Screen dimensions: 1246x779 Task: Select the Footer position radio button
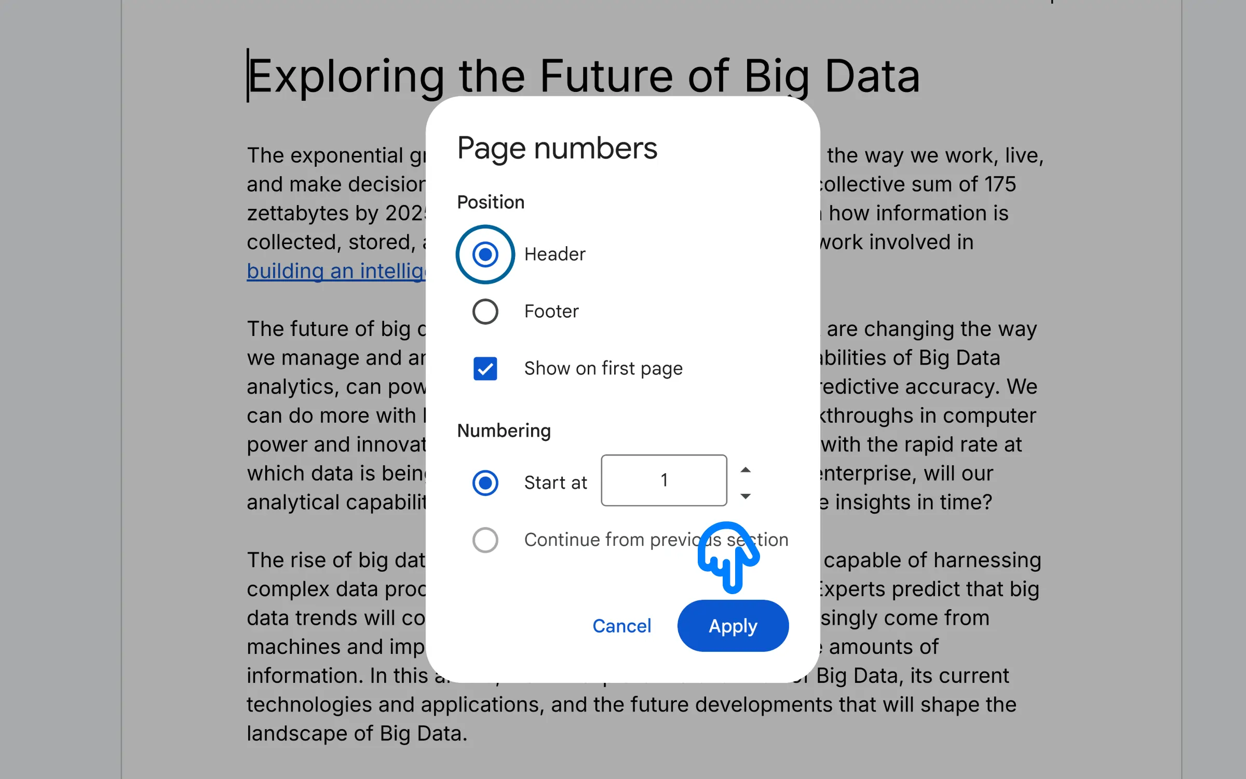pos(484,311)
